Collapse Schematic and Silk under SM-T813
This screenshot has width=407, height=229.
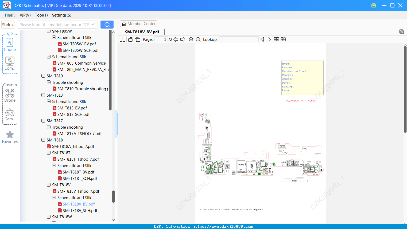(49, 101)
